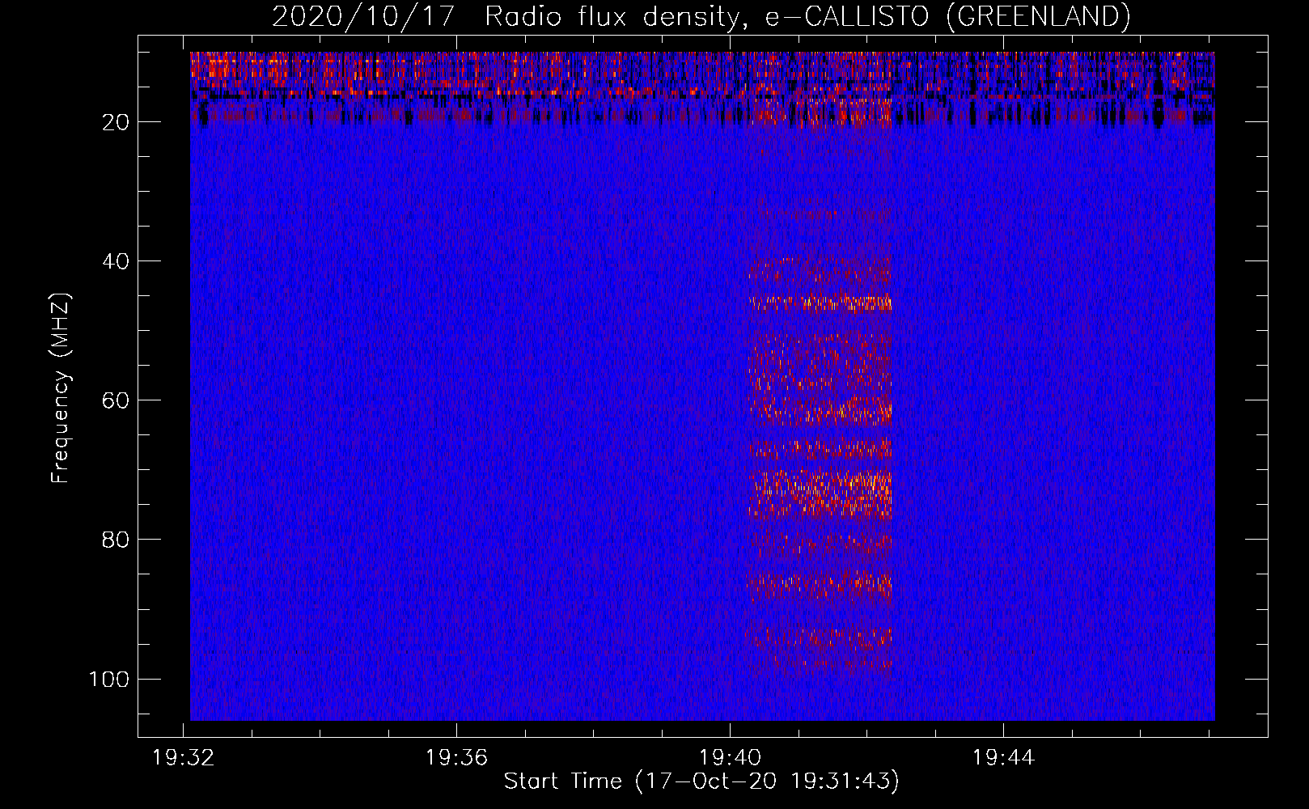The width and height of the screenshot is (1309, 809).
Task: Click the burst band near 86 MHz
Action: point(819,583)
